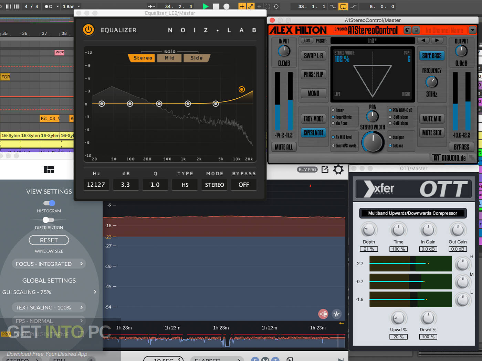Adjust the large STEREO WIDTH knob
482x361 pixels.
pyautogui.click(x=373, y=142)
